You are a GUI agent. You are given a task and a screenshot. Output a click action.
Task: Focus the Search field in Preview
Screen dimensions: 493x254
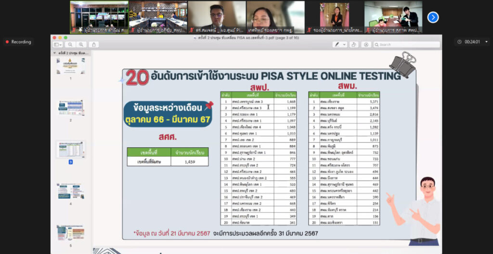pos(406,45)
